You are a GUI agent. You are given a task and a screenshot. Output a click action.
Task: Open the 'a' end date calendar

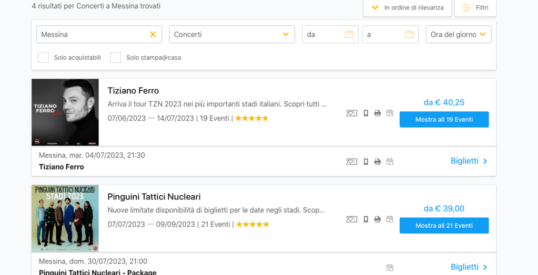point(409,35)
